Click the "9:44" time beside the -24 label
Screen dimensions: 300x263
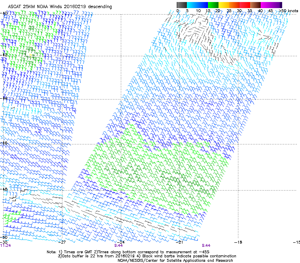(119, 246)
